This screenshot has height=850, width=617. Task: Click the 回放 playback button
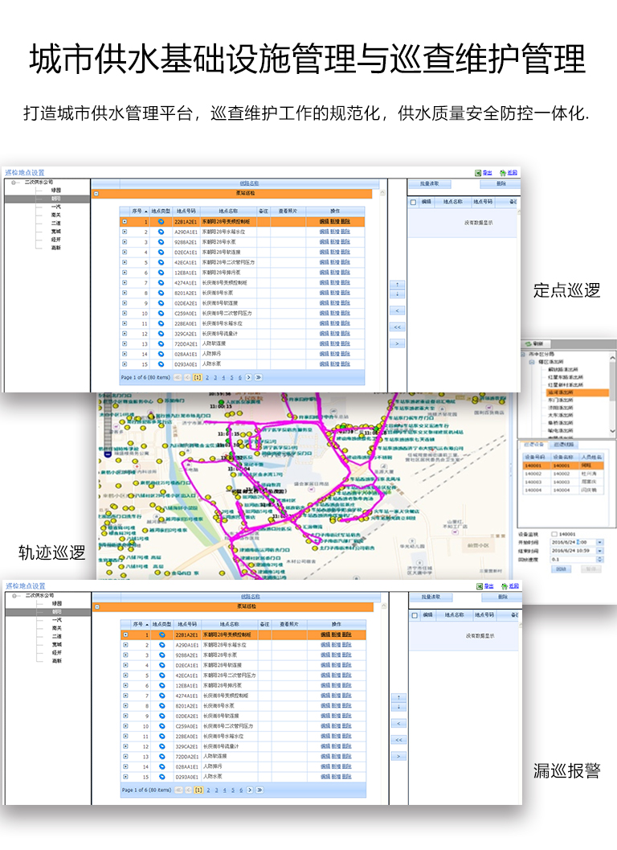coord(560,569)
